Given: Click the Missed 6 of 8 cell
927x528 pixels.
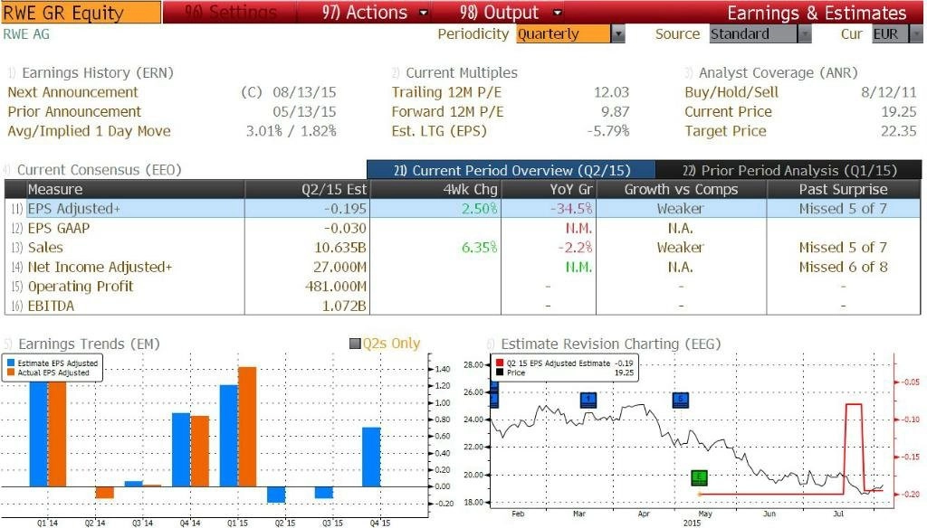Looking at the screenshot, I should pos(843,267).
